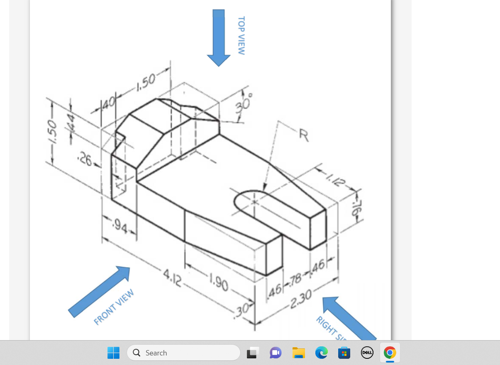This screenshot has width=500, height=365.
Task: Select the TOP VIEW arrow on the drawing
Action: point(218,37)
